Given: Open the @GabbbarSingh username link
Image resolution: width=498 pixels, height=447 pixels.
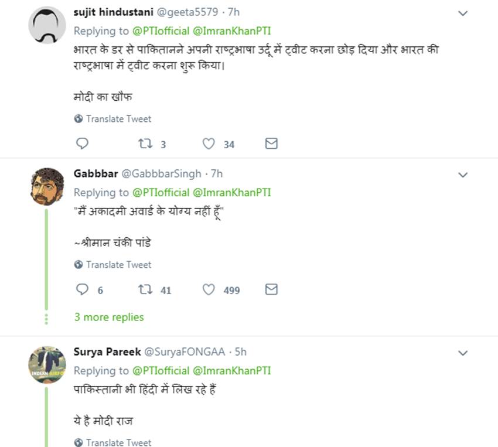Looking at the screenshot, I should pyautogui.click(x=161, y=174).
